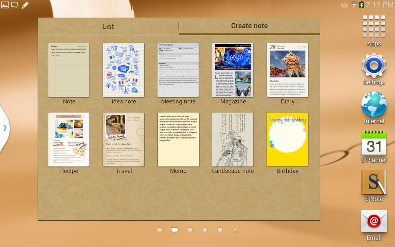Viewport: 395px width, 247px height.
Task: Create a Memo template note
Action: click(178, 143)
